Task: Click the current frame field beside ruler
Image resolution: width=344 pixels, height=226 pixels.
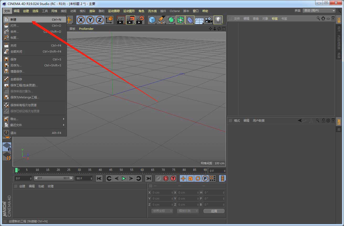Action: pos(217,171)
